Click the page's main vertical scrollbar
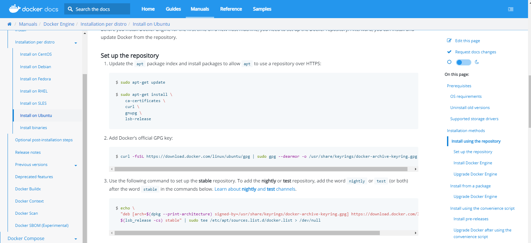This screenshot has width=531, height=243. (x=529, y=101)
